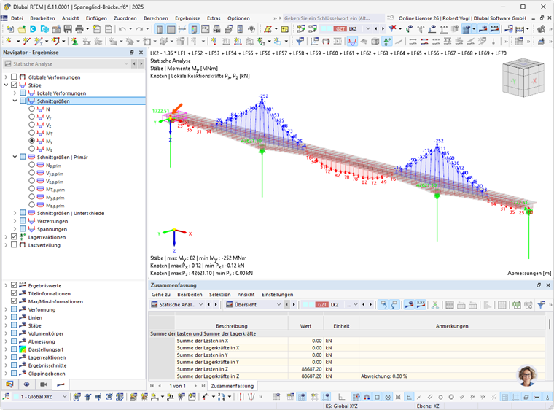Undo the last action

(x=122, y=29)
